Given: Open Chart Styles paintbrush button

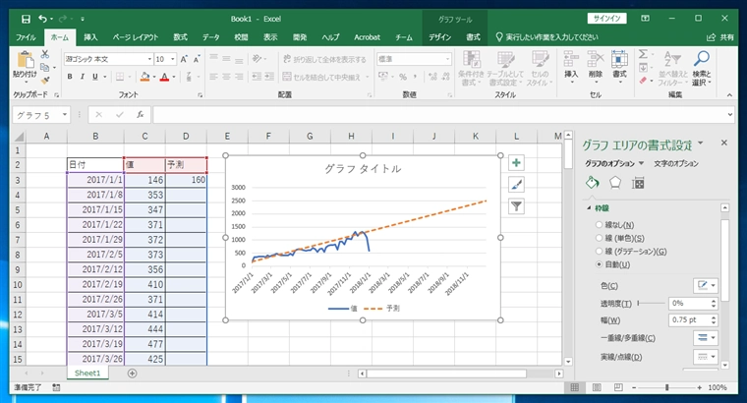Looking at the screenshot, I should pyautogui.click(x=517, y=184).
